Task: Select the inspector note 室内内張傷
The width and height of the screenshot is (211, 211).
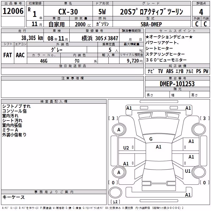Action: click(x=12, y=125)
